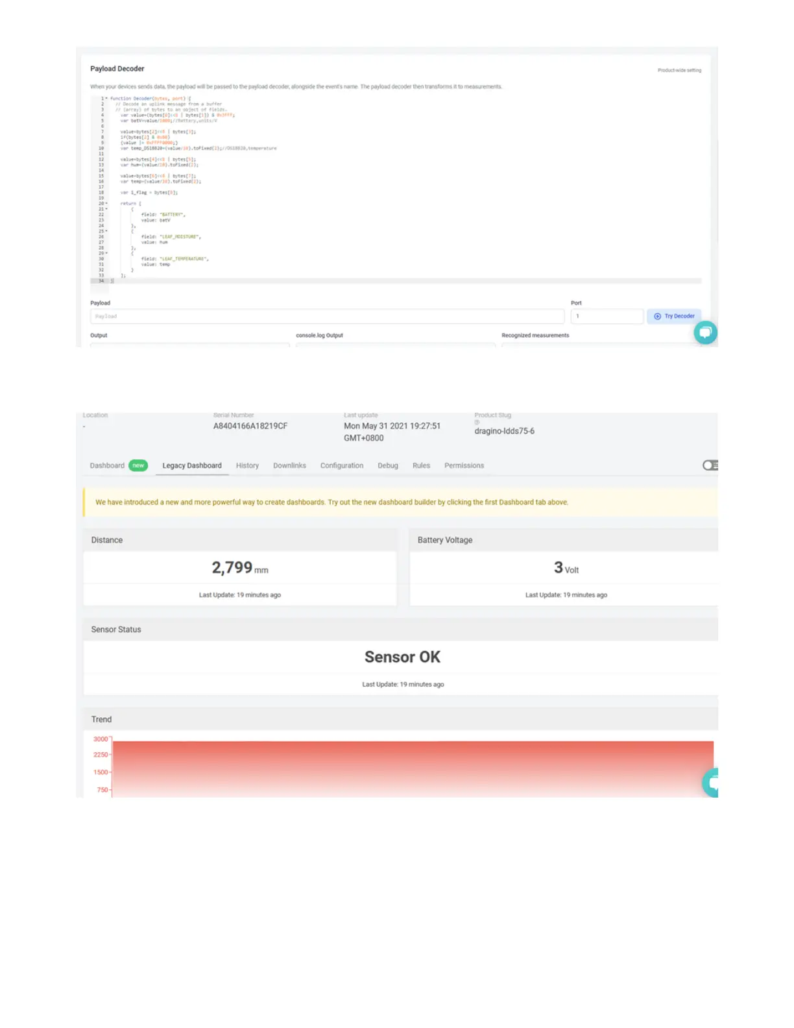794x1028 pixels.
Task: Click the Battery Voltage widget header
Action: (x=564, y=540)
